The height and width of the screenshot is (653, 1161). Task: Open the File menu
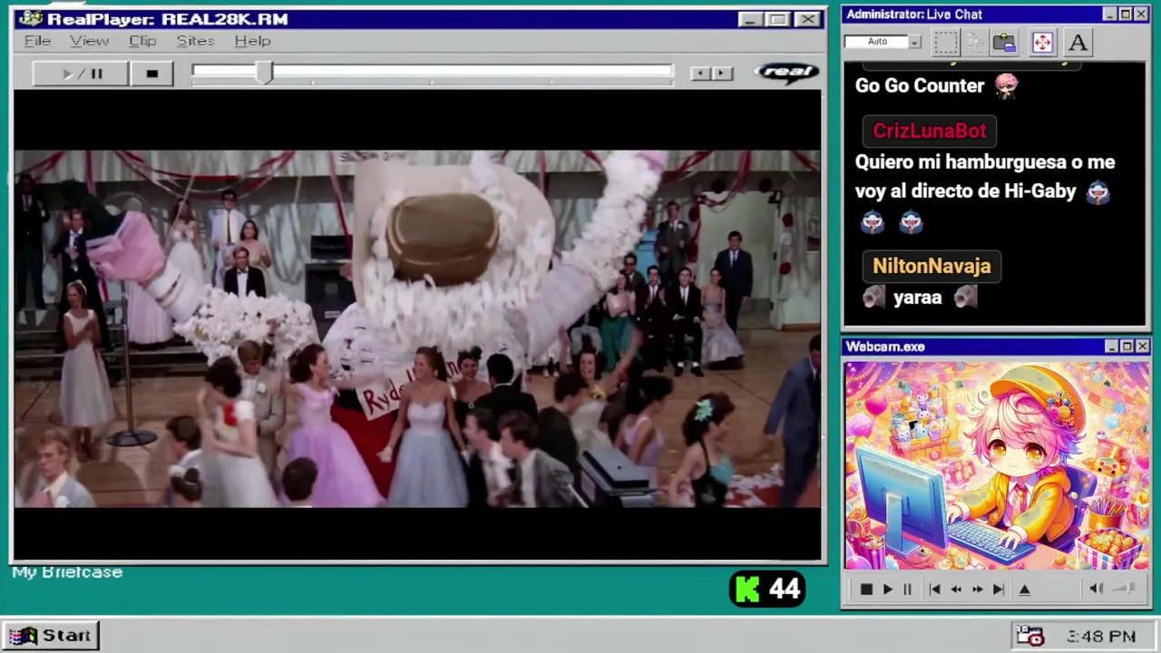(x=37, y=41)
